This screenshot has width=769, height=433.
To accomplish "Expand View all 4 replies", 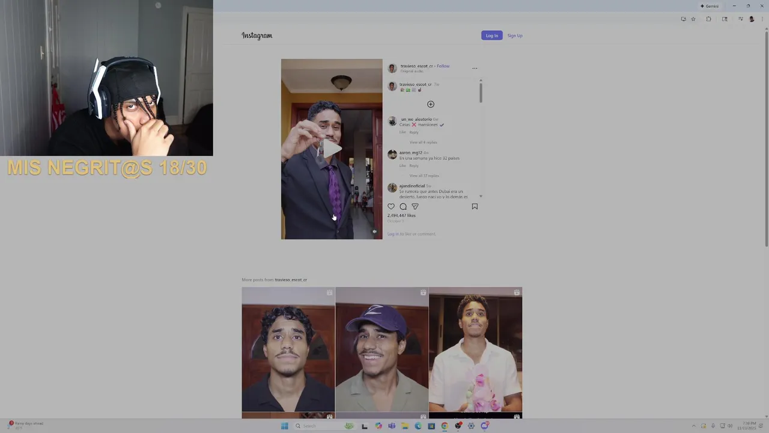I will (424, 142).
